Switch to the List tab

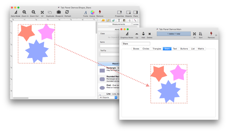click(x=193, y=49)
